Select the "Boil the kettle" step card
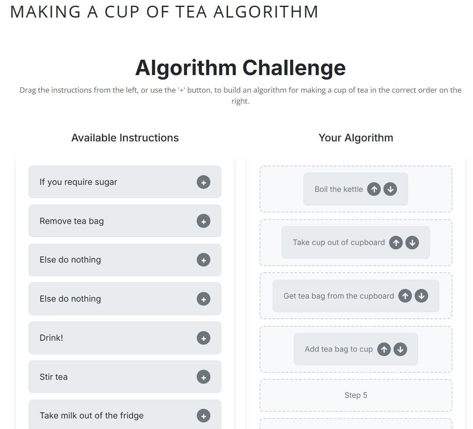The image size is (473, 429). click(338, 189)
